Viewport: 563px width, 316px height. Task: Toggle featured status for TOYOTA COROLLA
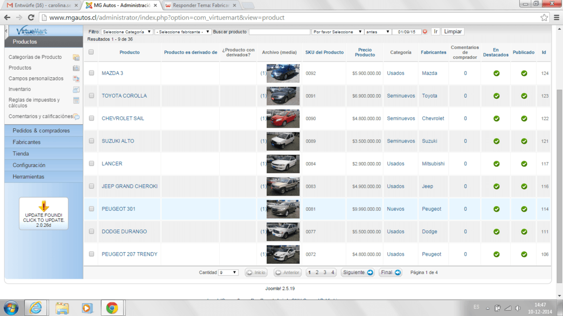pyautogui.click(x=496, y=96)
